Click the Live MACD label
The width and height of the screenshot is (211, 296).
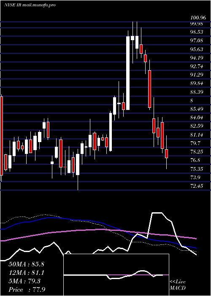(178, 285)
